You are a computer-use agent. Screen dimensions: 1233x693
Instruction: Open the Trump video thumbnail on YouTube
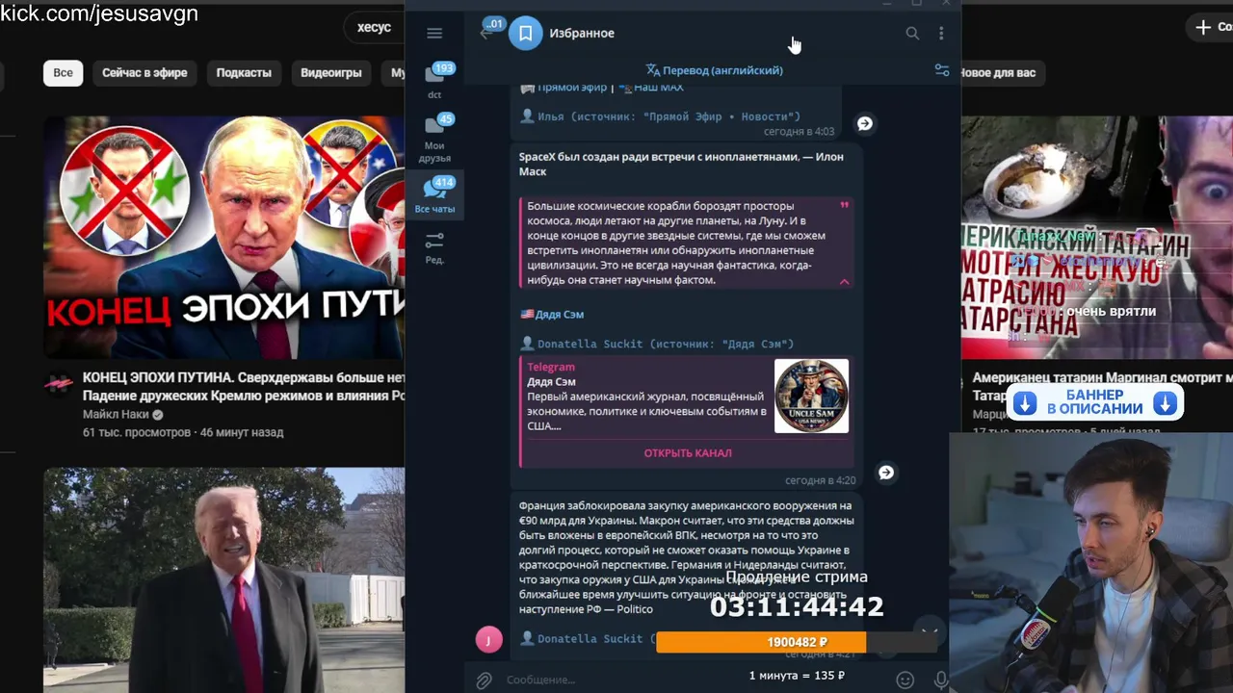(223, 580)
